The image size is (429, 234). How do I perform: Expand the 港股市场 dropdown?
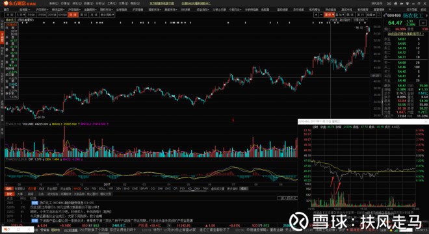click(x=155, y=10)
